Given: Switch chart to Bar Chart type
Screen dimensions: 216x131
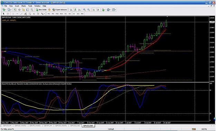Looking at the screenshot, I should (x=71, y=10).
